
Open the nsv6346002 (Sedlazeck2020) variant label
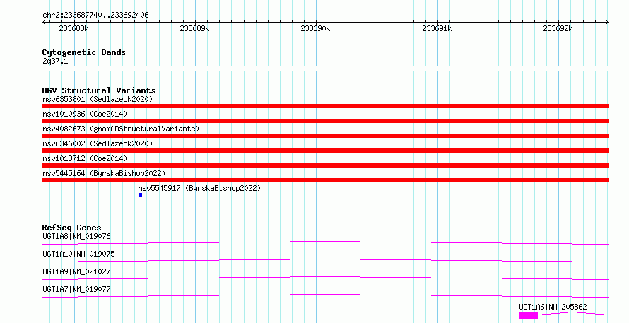(98, 143)
